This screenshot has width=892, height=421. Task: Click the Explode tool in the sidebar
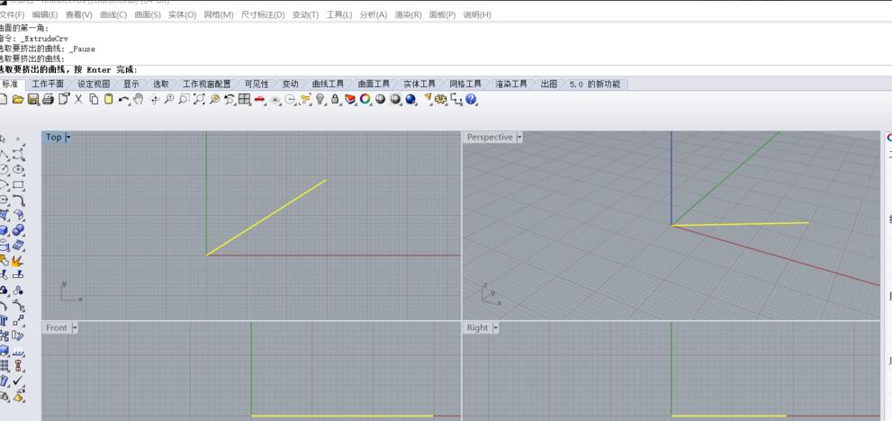(x=18, y=261)
